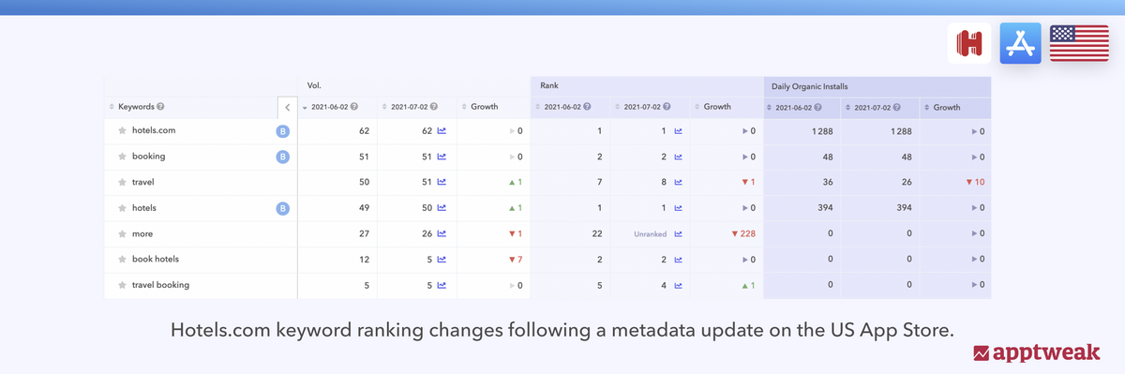Open rank chart for book hotels

(678, 259)
